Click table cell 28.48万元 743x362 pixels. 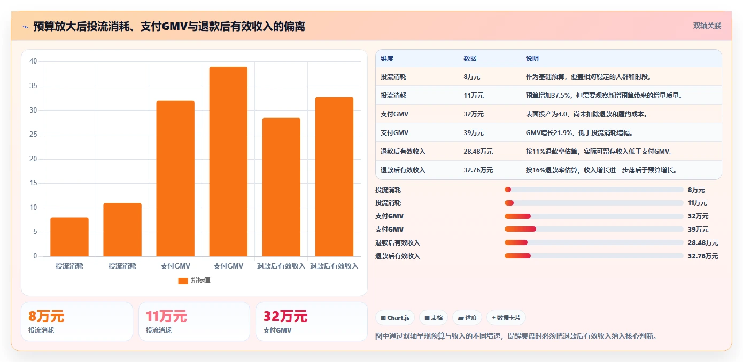pyautogui.click(x=478, y=152)
